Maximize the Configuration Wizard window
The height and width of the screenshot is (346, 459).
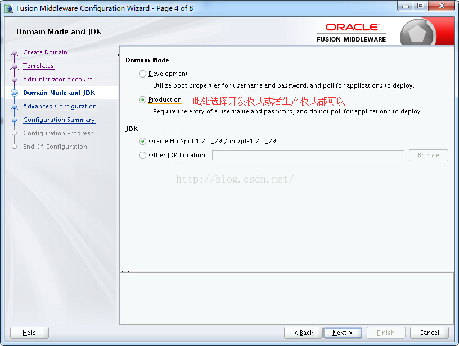pyautogui.click(x=421, y=6)
